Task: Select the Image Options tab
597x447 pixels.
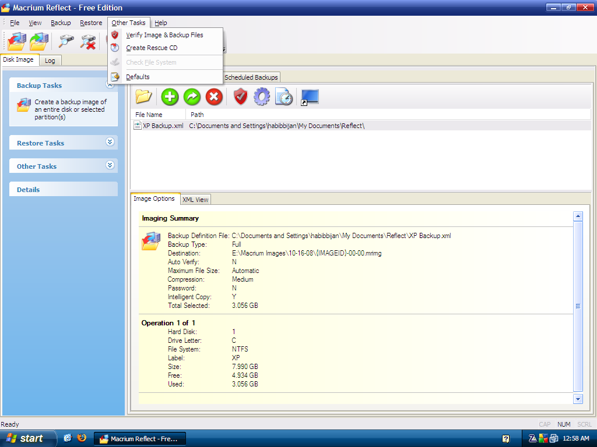Action: pyautogui.click(x=154, y=198)
